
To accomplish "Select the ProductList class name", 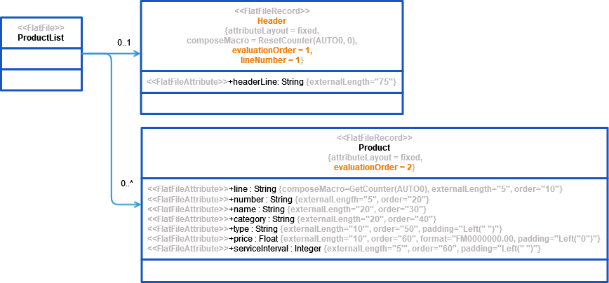I will pyautogui.click(x=41, y=38).
